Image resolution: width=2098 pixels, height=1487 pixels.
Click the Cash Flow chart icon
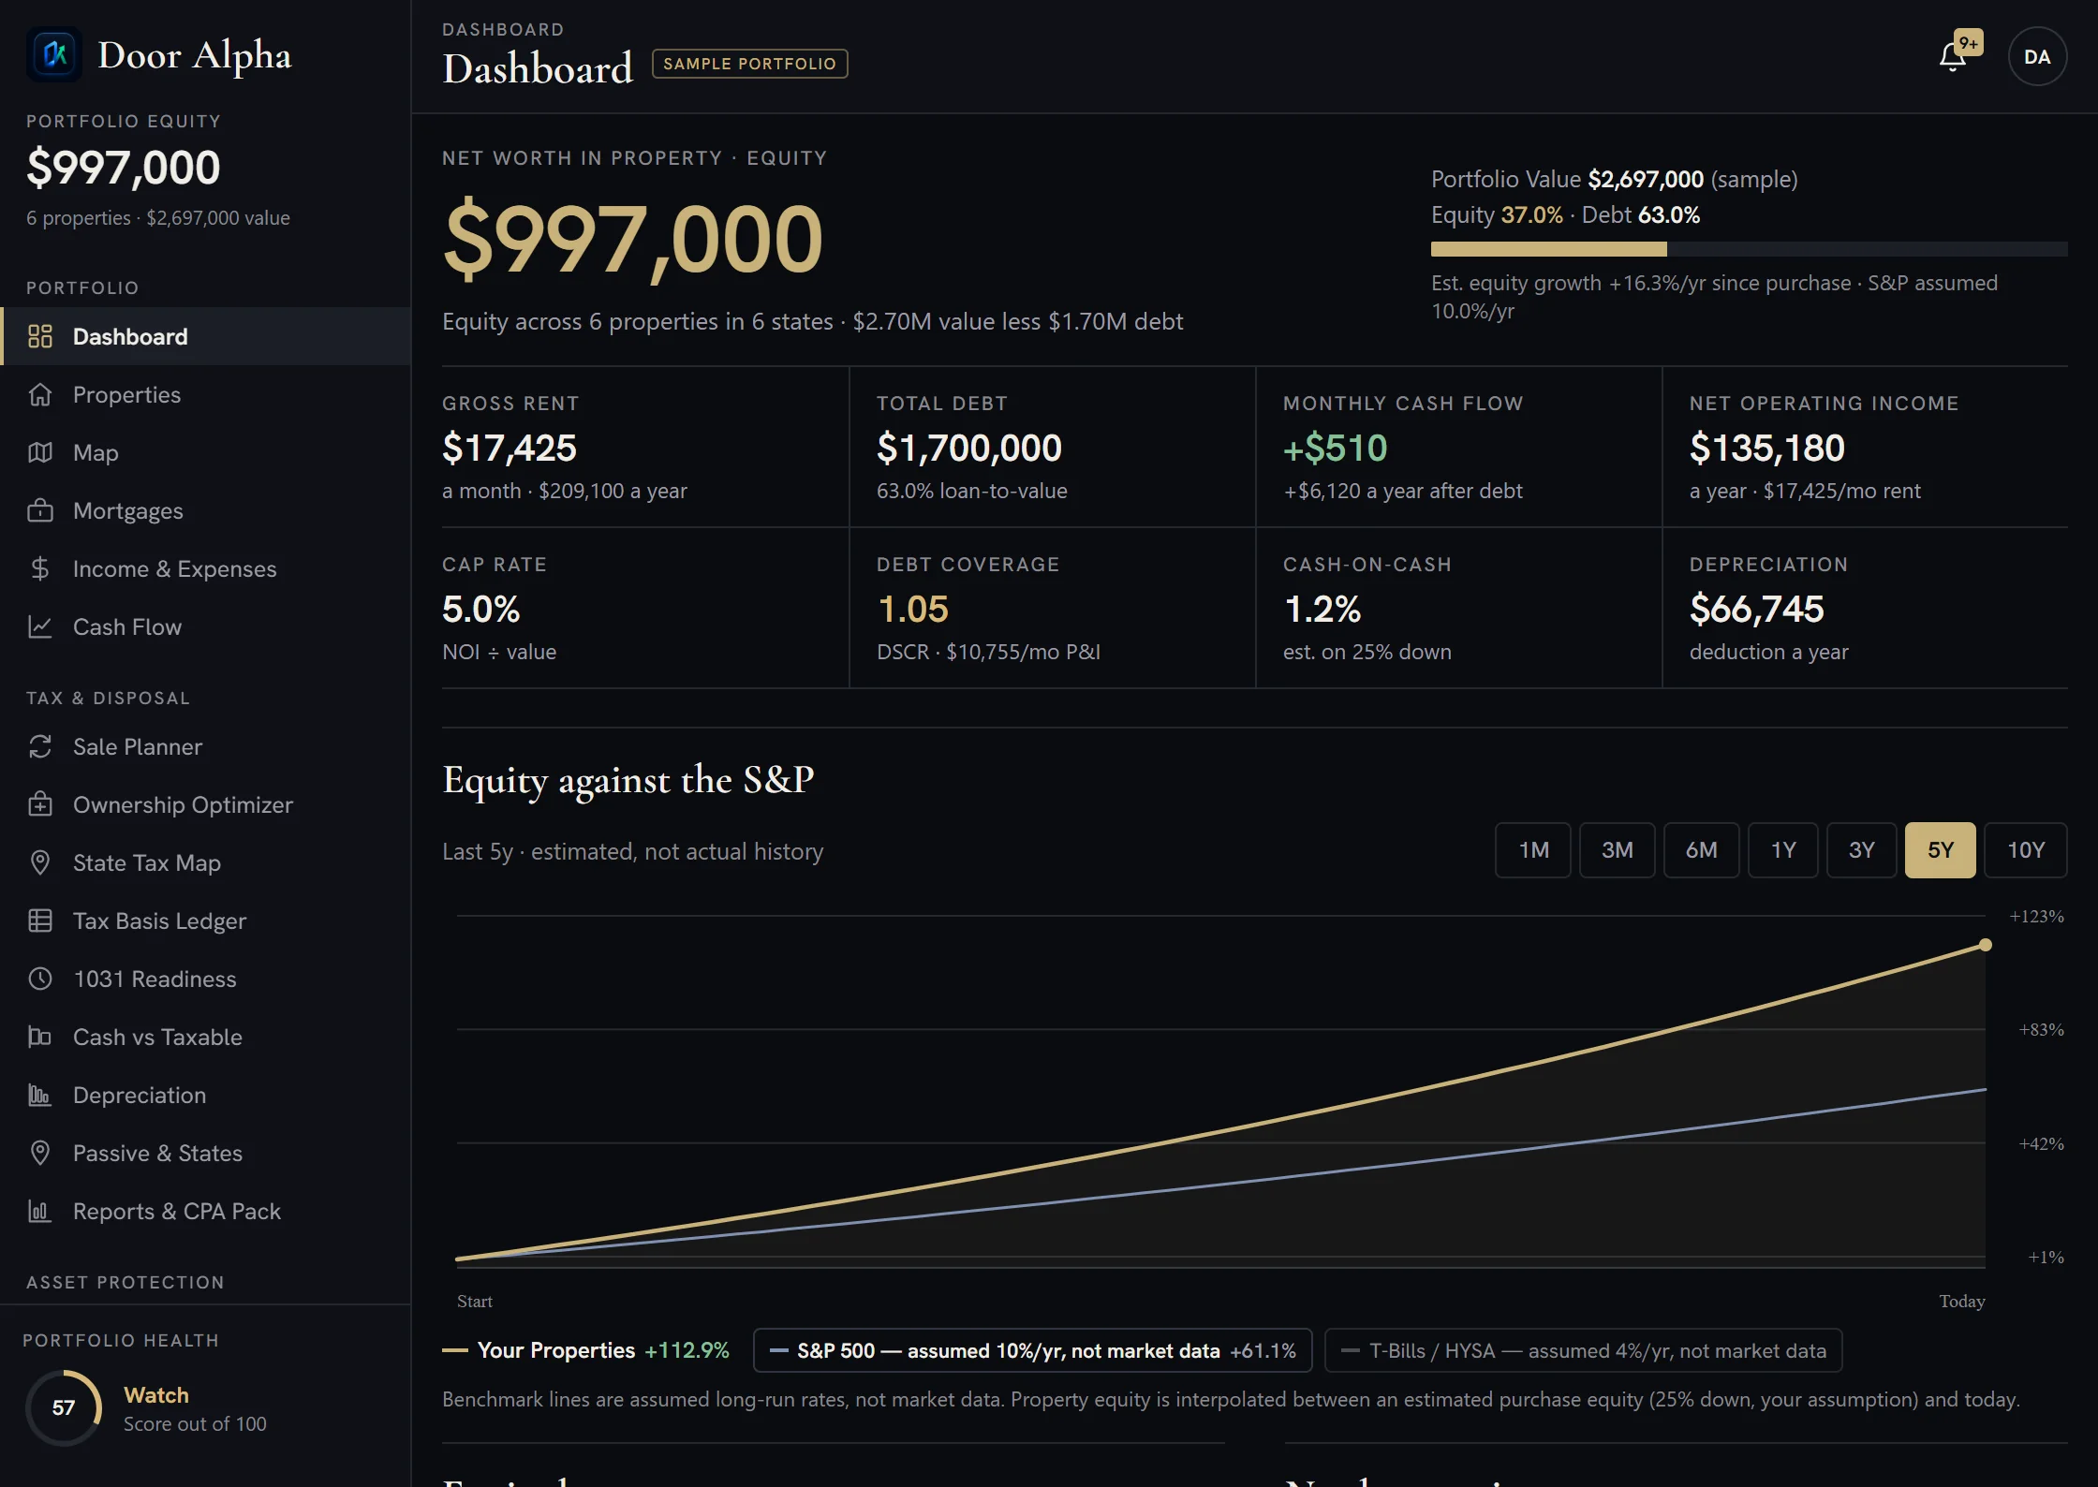40,626
